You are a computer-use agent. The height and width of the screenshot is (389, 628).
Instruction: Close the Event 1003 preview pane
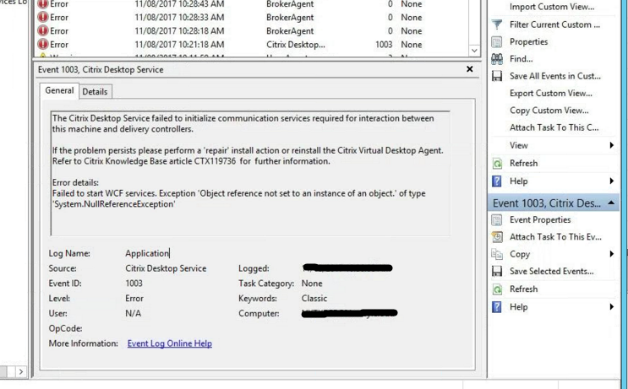470,69
